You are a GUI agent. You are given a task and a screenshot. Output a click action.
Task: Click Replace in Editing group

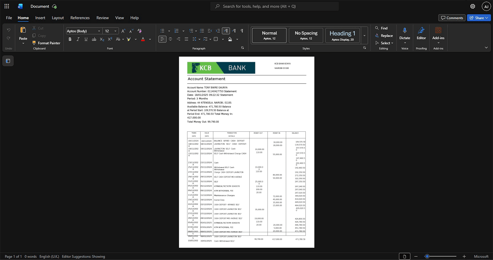[384, 36]
